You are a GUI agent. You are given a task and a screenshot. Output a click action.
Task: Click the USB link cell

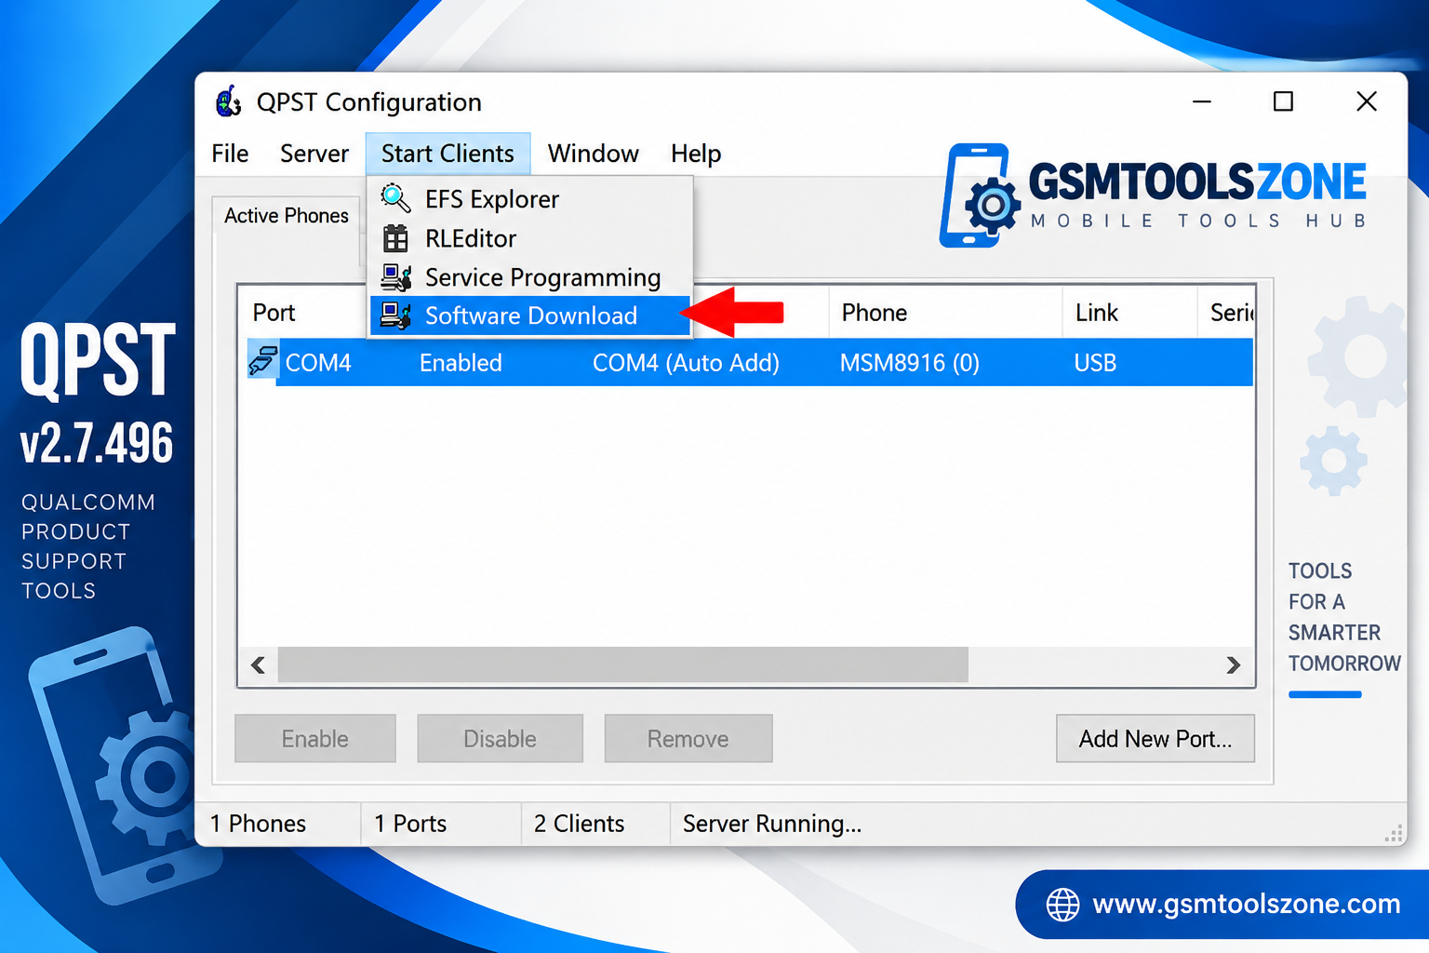click(1095, 363)
